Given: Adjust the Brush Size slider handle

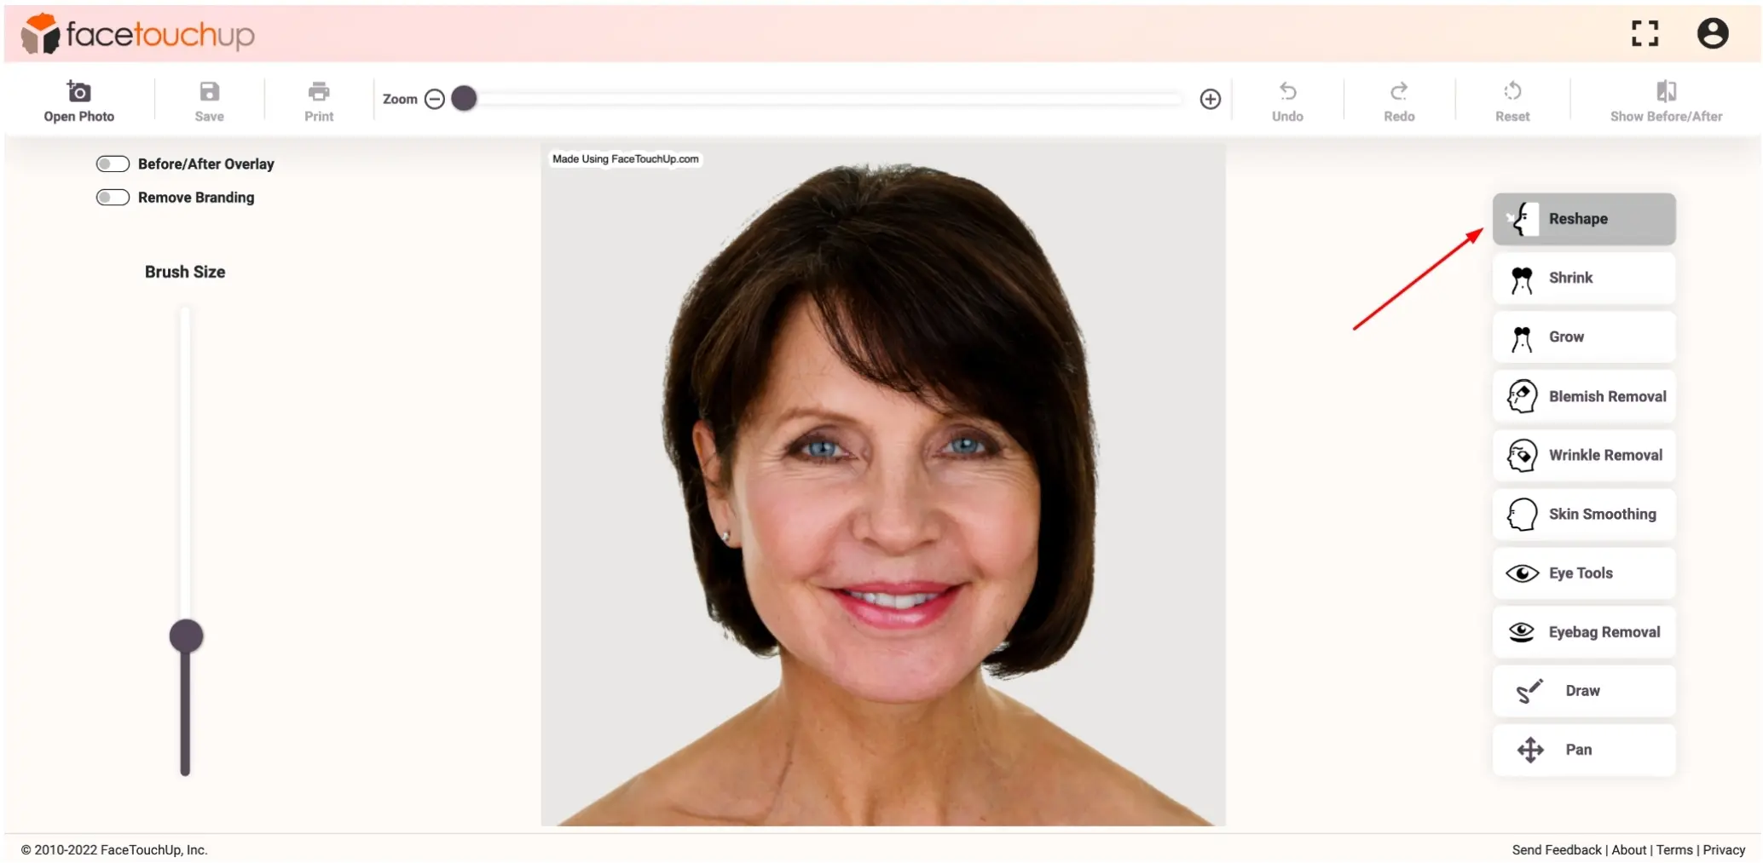Looking at the screenshot, I should click(x=185, y=635).
